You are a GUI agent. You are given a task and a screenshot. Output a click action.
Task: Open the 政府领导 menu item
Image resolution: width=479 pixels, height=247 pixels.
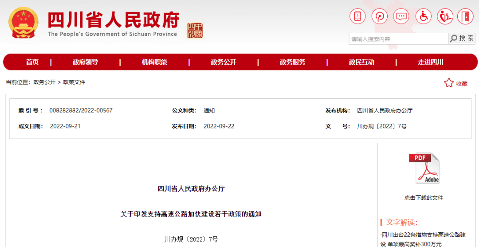tap(85, 62)
